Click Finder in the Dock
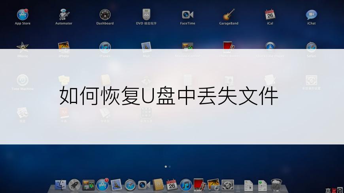Screen dimensions: 344x193 [x=60, y=185]
